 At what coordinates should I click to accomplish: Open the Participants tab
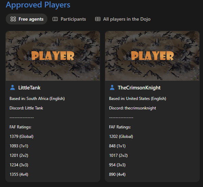69,19
